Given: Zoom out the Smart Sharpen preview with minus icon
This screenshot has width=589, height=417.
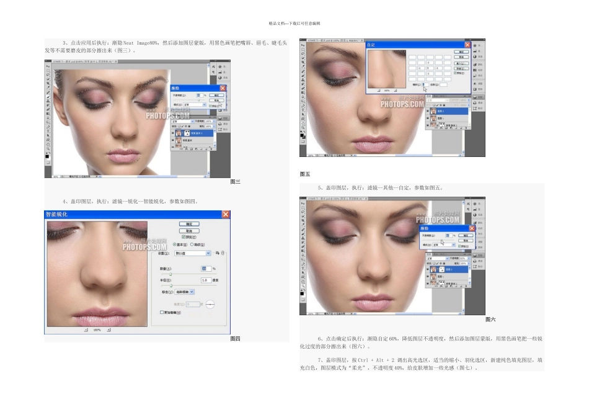Looking at the screenshot, I should (85, 330).
